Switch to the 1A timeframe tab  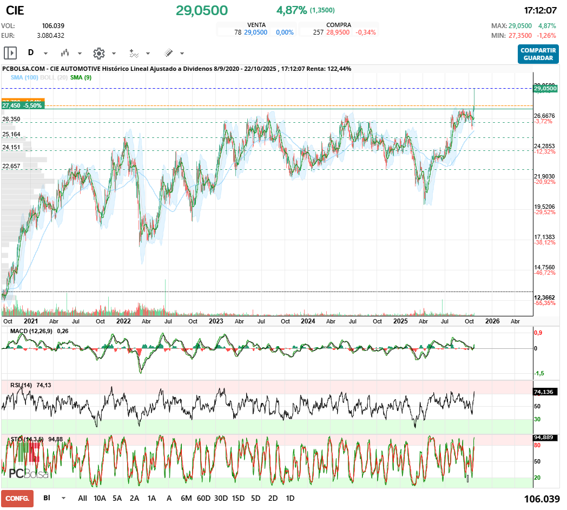(x=152, y=498)
